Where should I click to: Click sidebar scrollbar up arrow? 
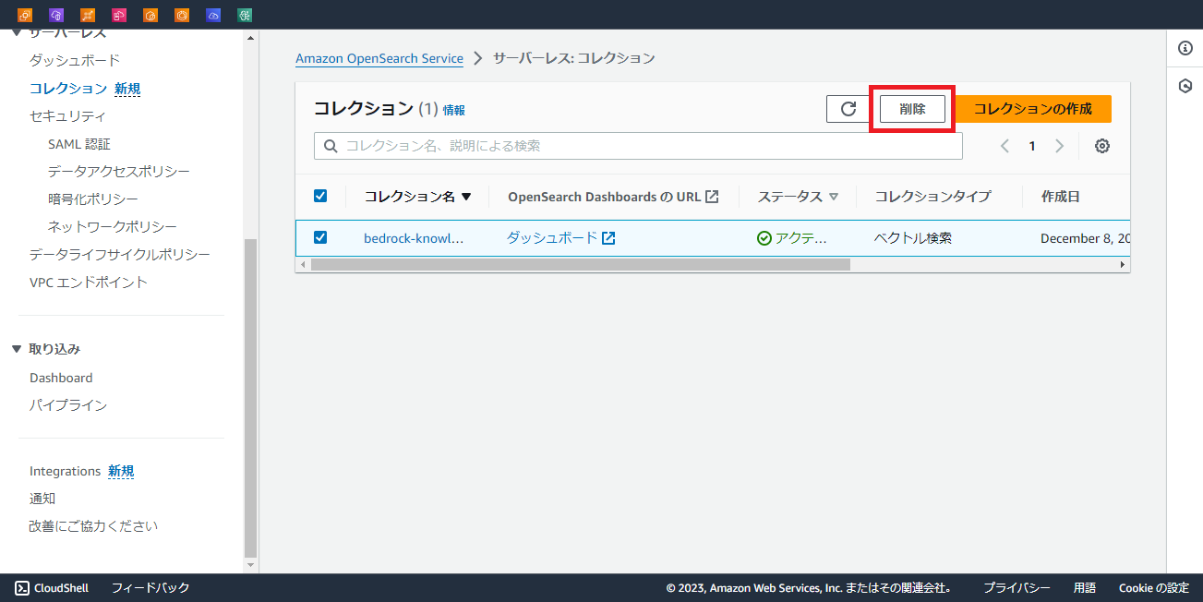251,38
